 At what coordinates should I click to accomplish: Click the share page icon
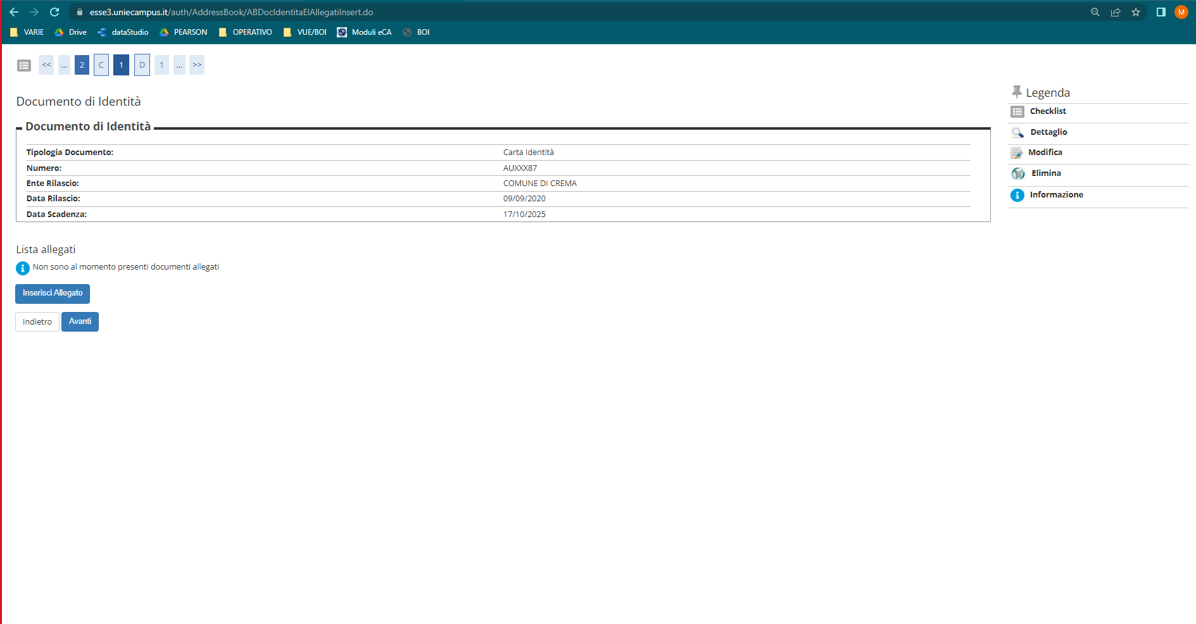point(1116,12)
